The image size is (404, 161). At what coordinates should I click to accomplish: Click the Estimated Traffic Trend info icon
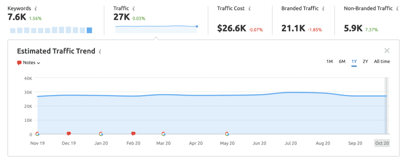click(x=100, y=52)
